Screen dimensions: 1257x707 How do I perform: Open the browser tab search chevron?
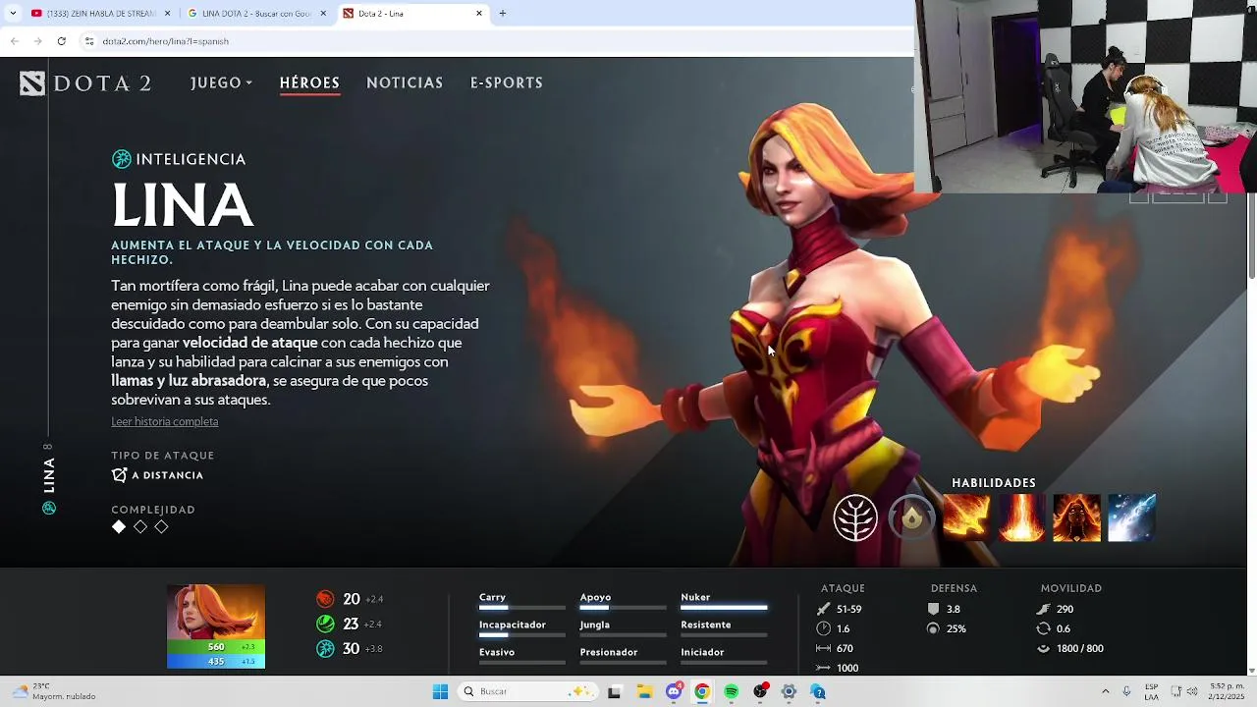click(x=13, y=14)
